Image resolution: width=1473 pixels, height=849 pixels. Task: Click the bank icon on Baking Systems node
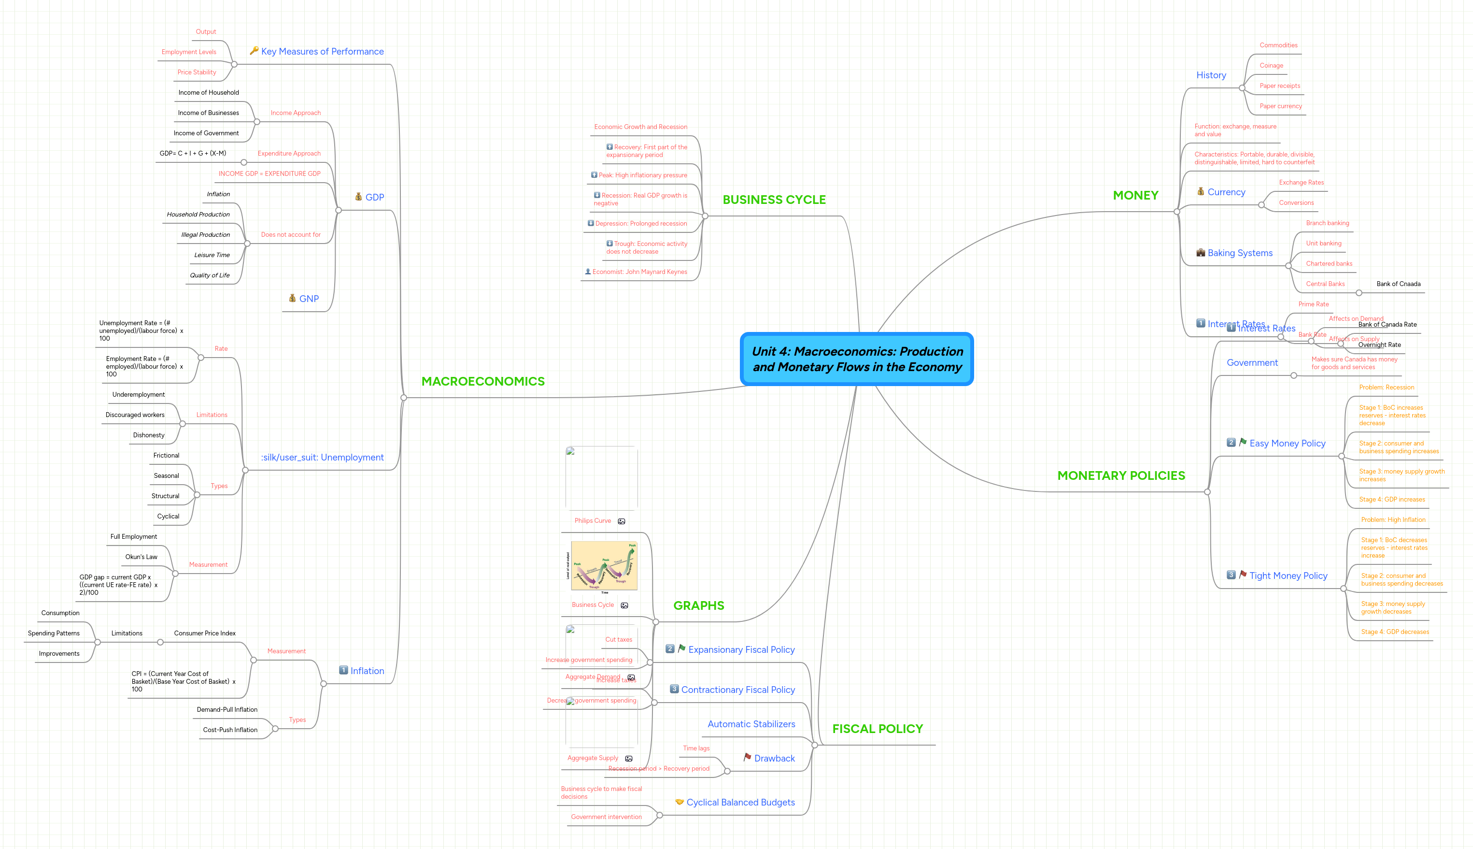[1201, 253]
